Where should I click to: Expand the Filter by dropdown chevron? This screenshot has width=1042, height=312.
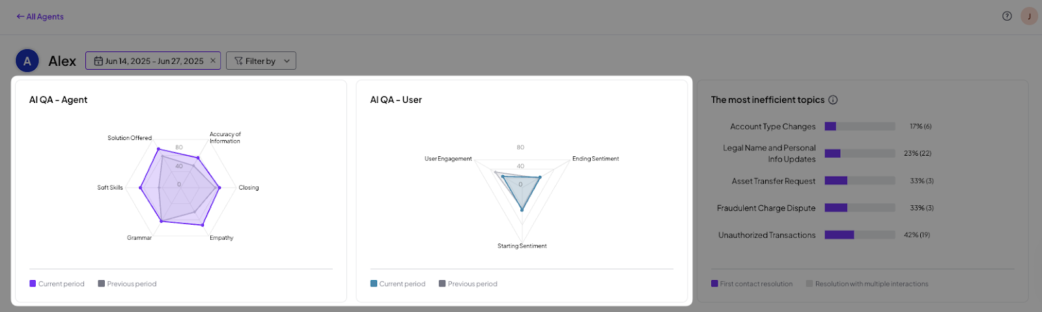pyautogui.click(x=287, y=61)
